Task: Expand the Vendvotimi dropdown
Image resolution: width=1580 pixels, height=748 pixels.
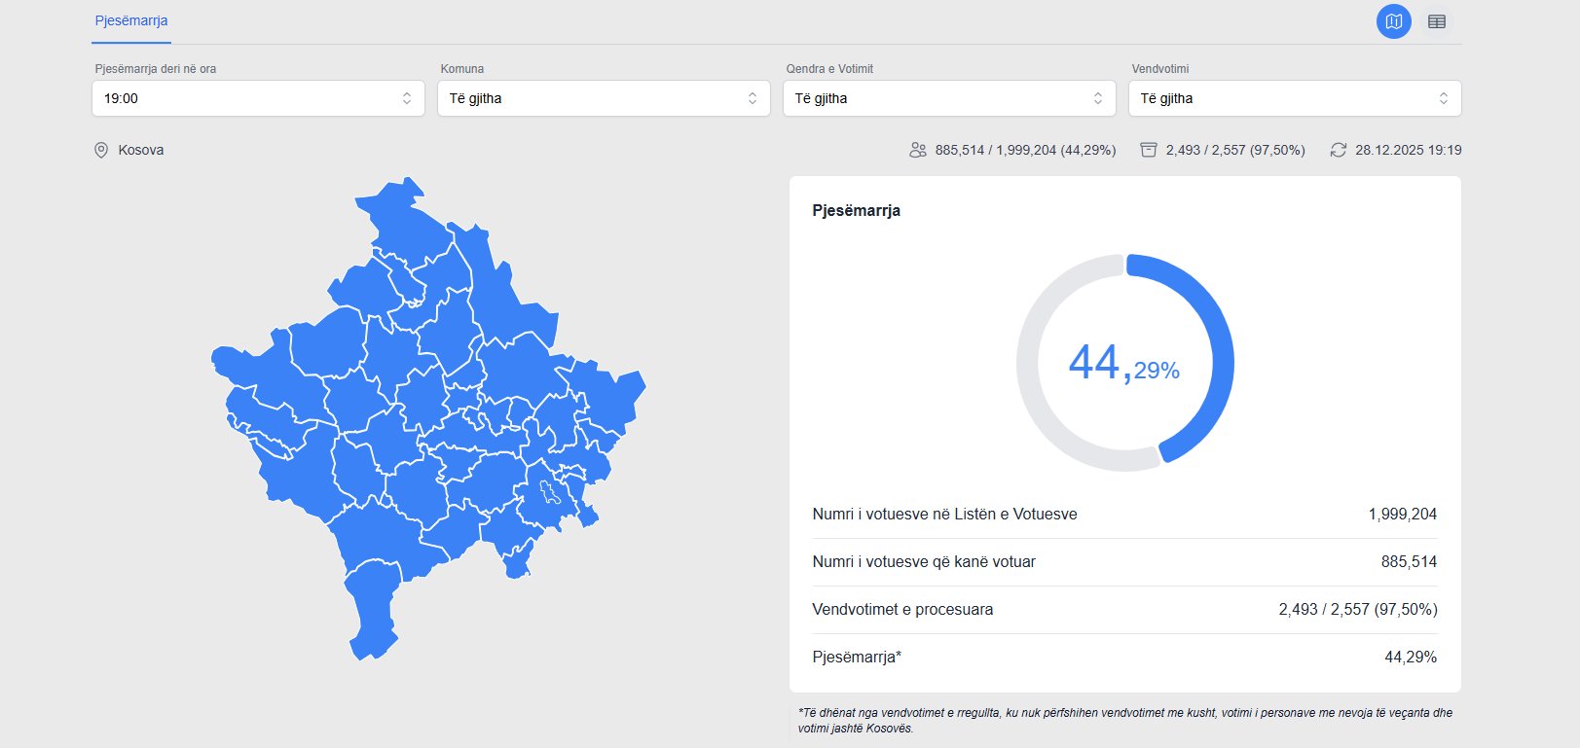Action: (x=1295, y=98)
